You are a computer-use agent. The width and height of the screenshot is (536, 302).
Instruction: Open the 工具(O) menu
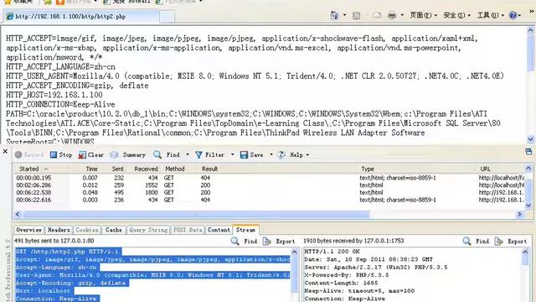pos(490,15)
